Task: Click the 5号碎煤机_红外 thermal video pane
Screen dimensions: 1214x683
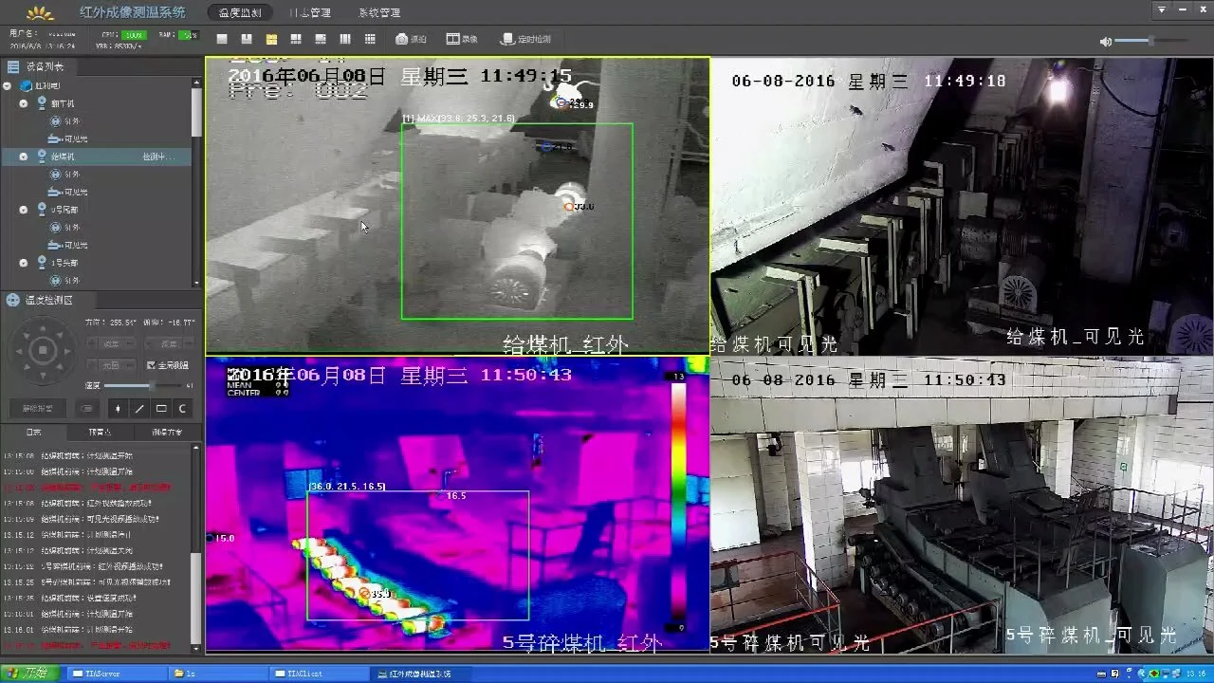Action: (x=457, y=505)
